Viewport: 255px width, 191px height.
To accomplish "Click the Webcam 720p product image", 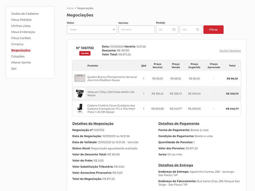I will coord(80,94).
